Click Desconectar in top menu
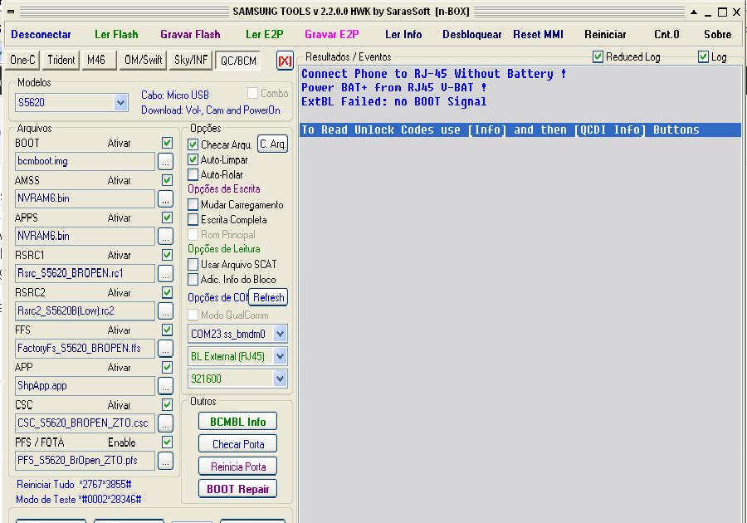 41,34
